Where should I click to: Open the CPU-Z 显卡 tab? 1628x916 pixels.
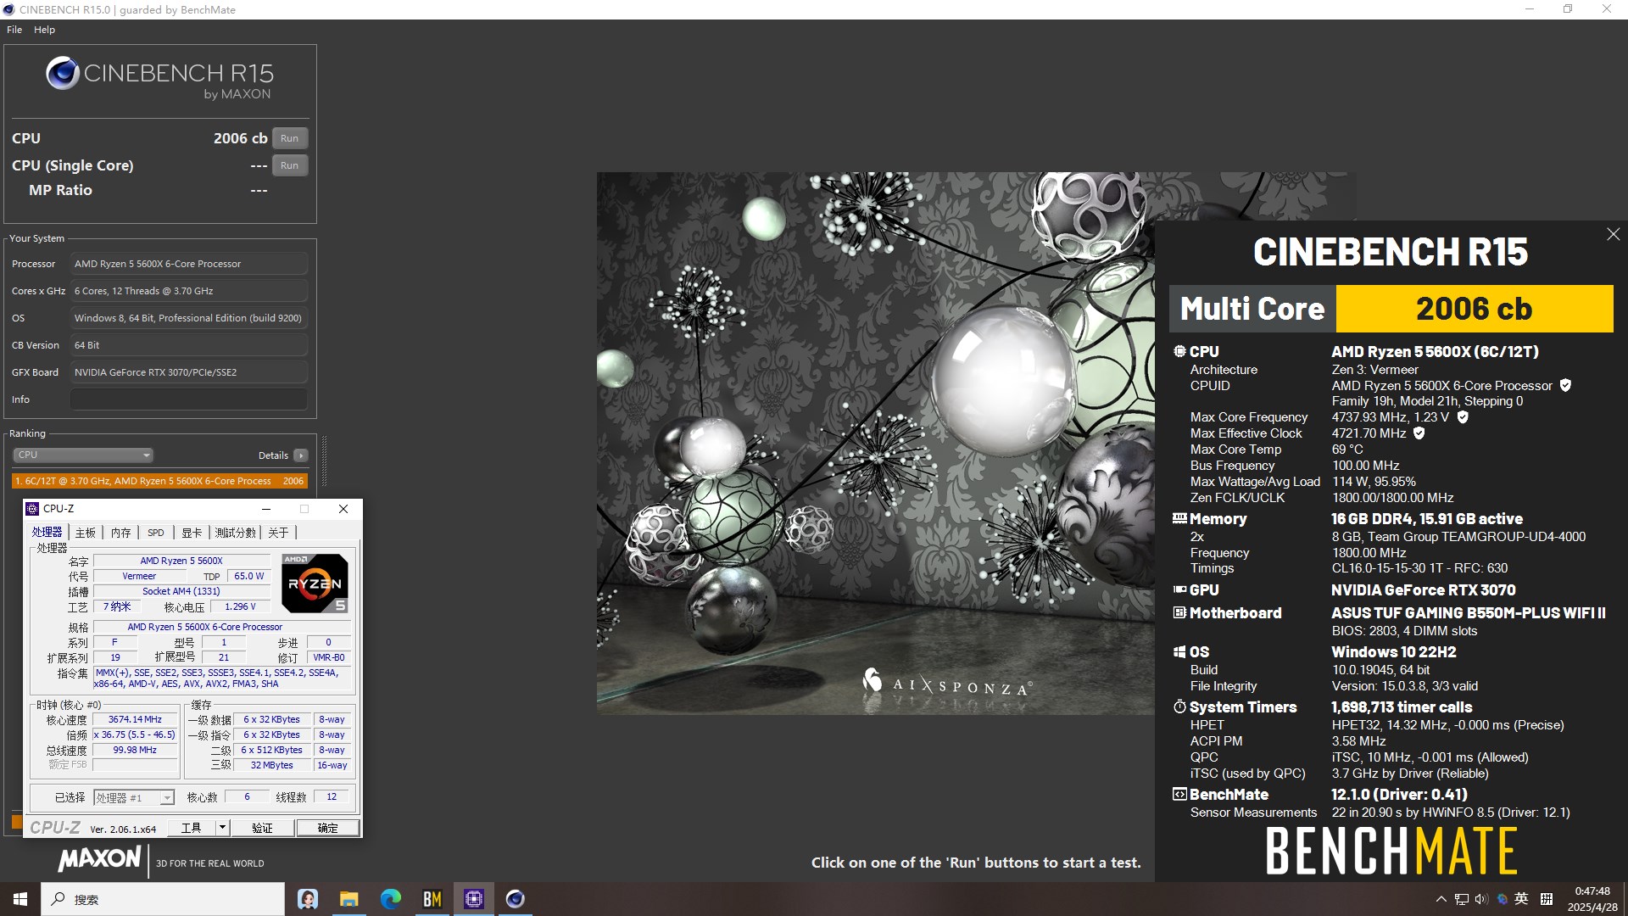pos(192,533)
